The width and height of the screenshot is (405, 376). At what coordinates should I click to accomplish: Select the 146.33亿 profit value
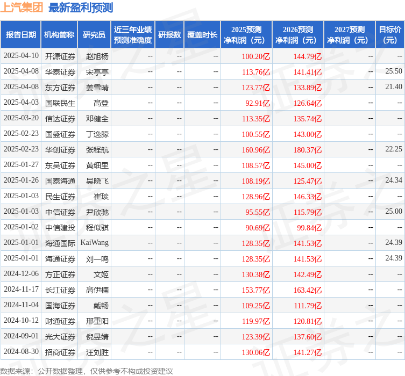pos(307,197)
